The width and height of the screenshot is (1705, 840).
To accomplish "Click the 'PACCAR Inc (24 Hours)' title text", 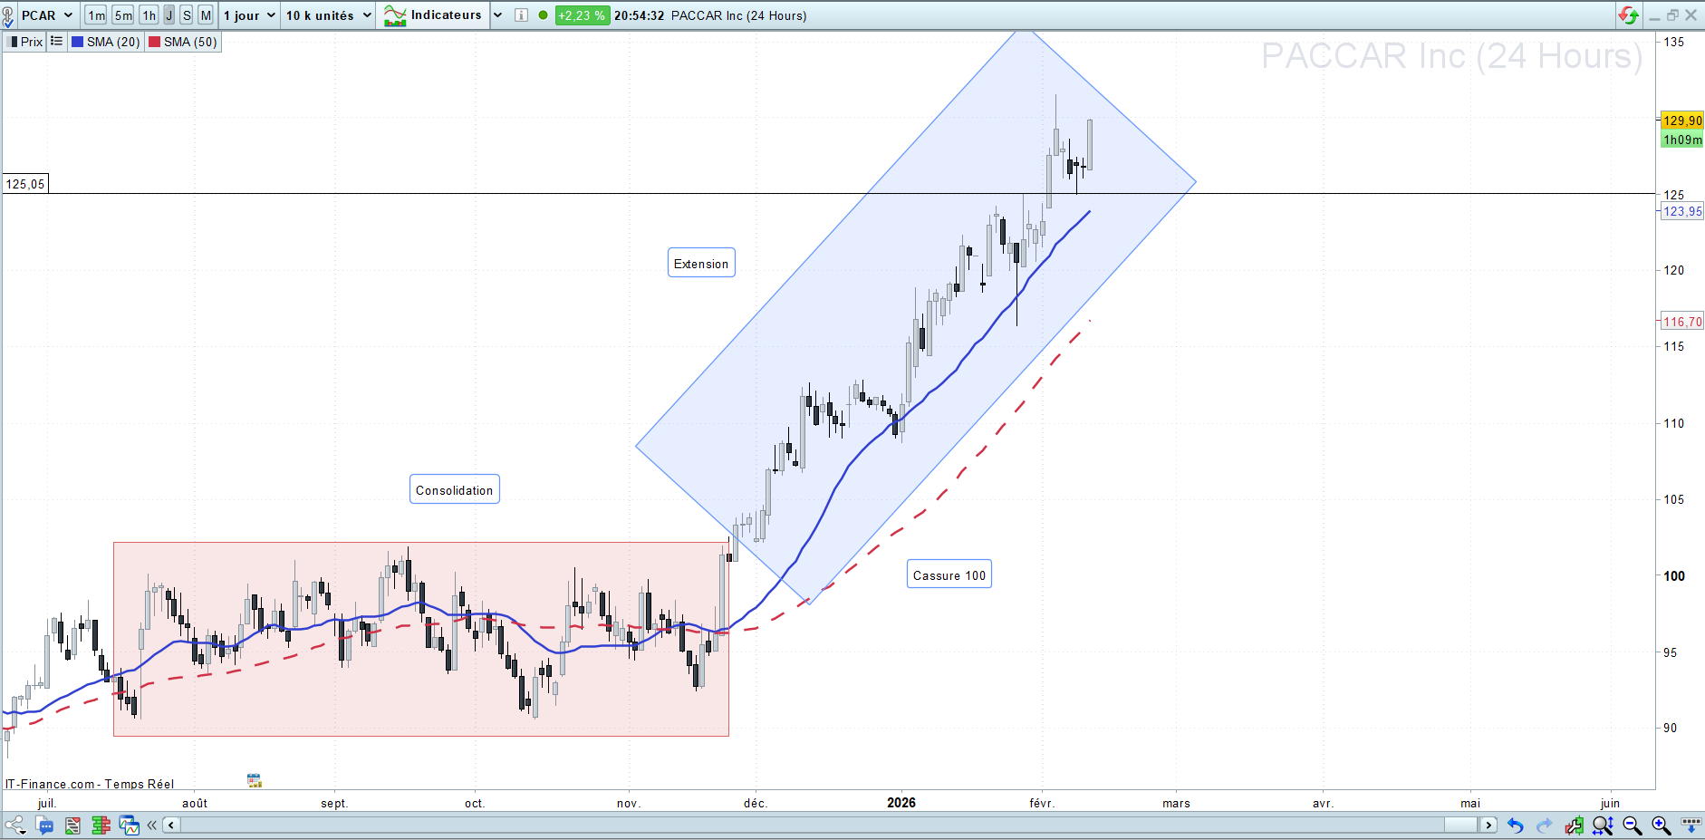I will [739, 15].
